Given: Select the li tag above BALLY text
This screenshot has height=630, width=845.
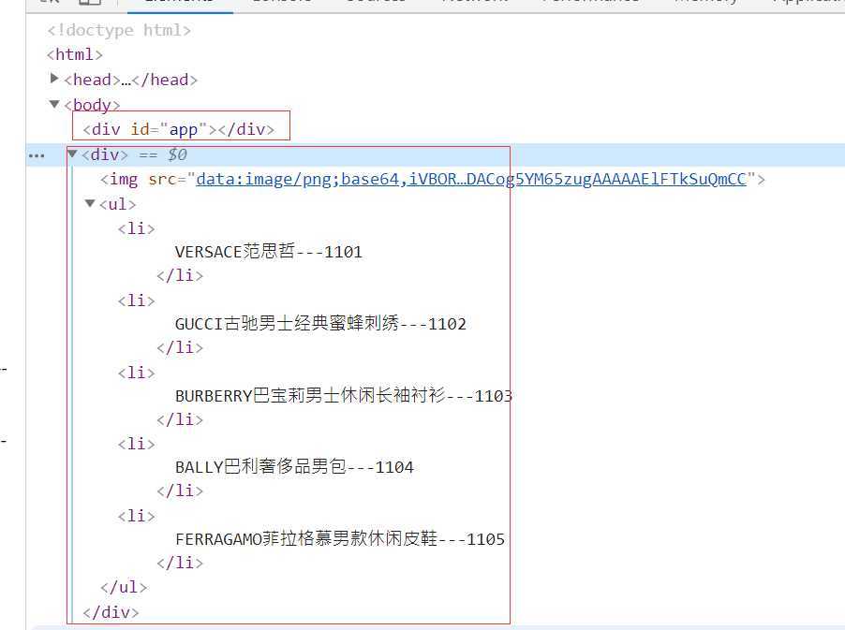Looking at the screenshot, I should (x=137, y=444).
